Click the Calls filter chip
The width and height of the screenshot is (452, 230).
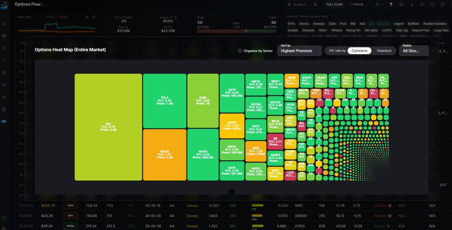pos(332,24)
